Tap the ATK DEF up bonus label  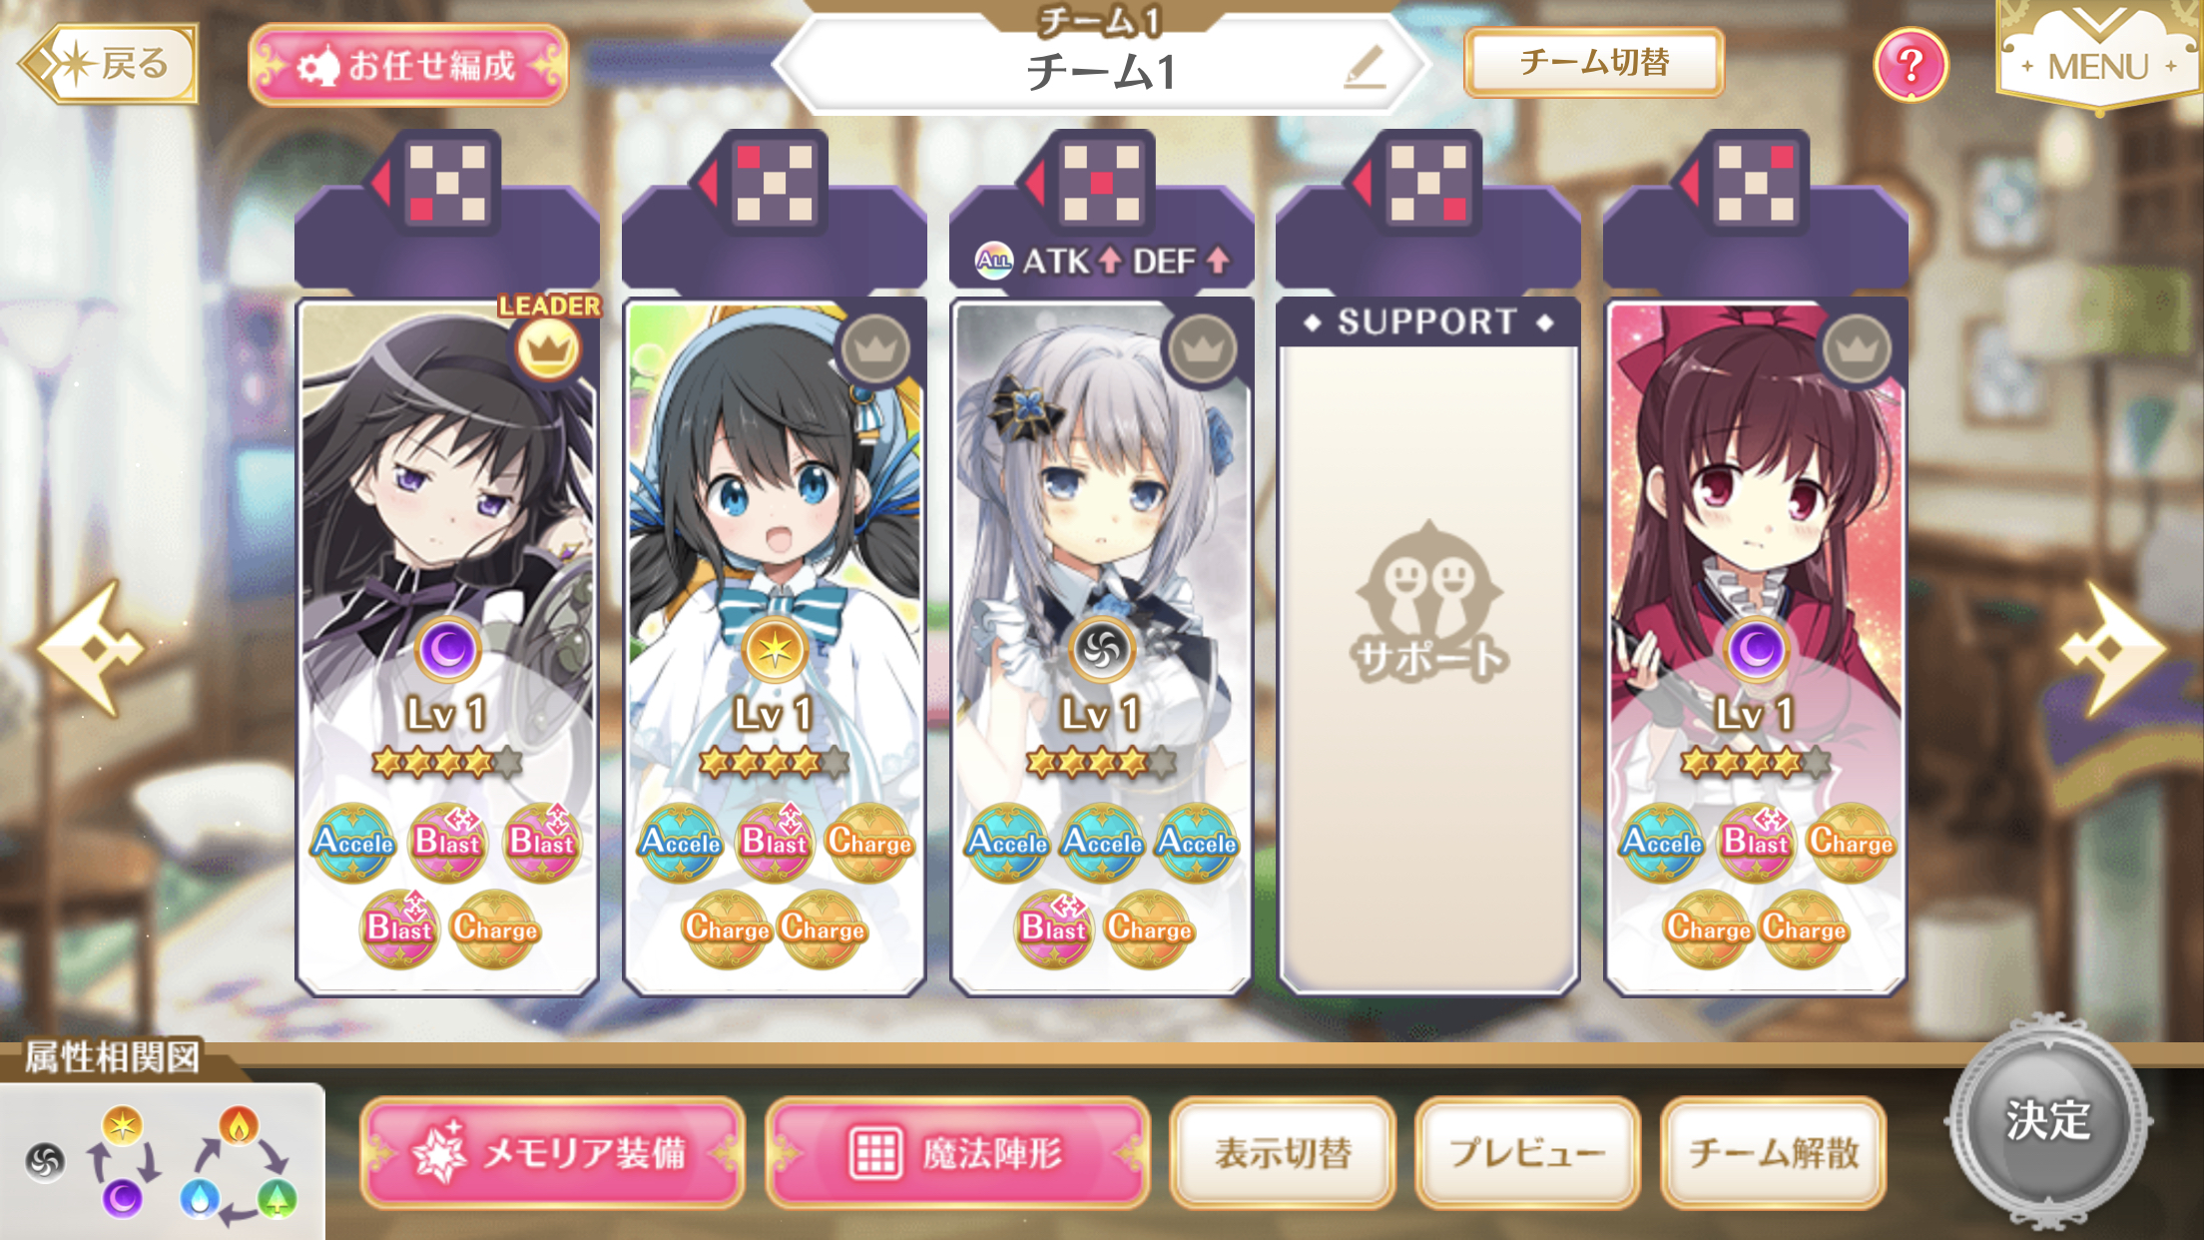[x=1102, y=261]
